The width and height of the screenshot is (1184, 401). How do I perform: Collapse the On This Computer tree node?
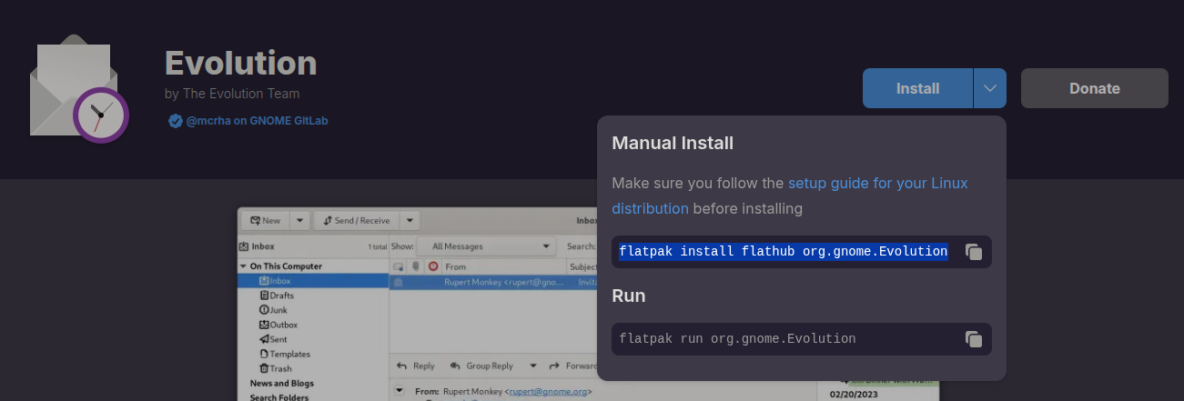pyautogui.click(x=244, y=266)
